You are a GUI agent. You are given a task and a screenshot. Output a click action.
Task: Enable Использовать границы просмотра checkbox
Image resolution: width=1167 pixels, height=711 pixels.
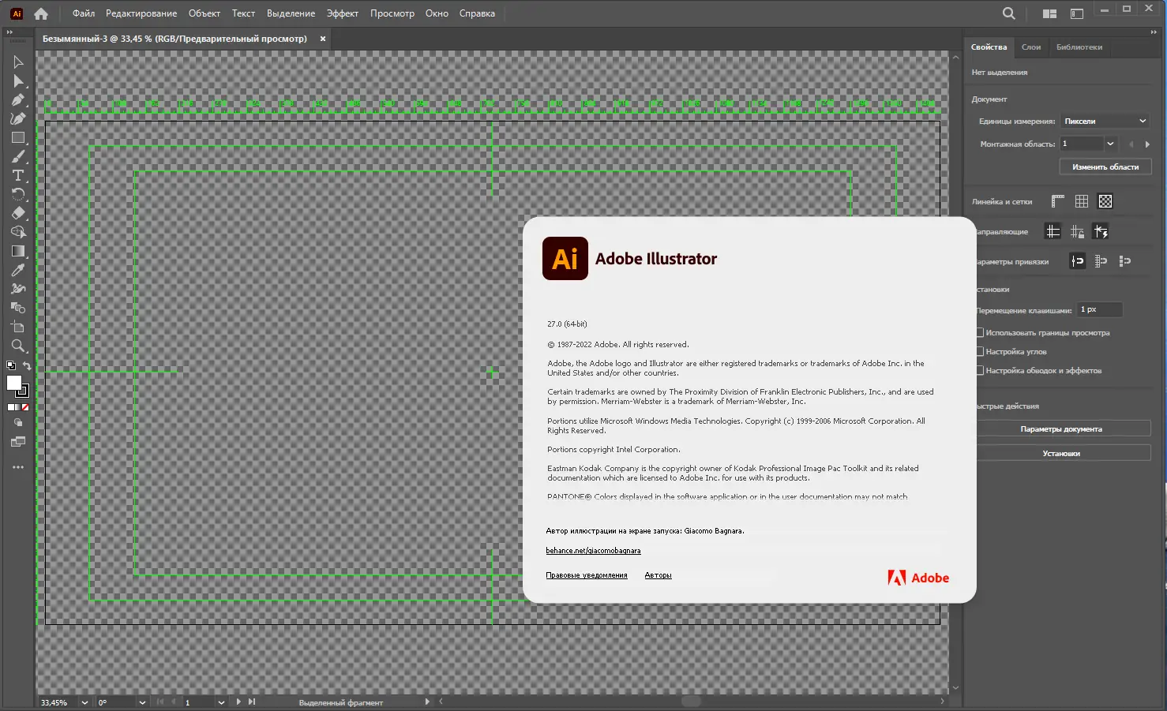[980, 333]
